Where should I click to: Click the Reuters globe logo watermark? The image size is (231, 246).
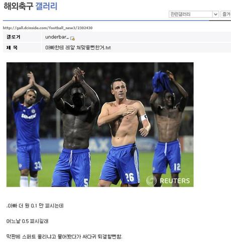coord(151,181)
